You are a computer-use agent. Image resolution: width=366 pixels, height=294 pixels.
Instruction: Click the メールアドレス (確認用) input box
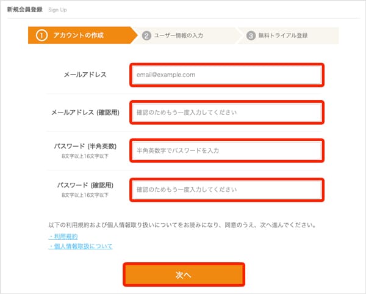226,112
